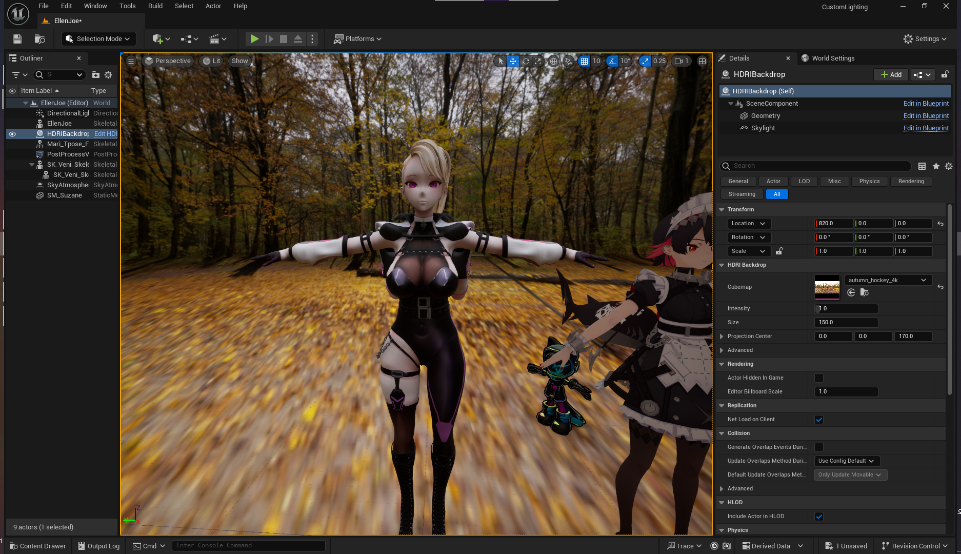Save the current level icon
961x554 pixels.
pyautogui.click(x=17, y=39)
